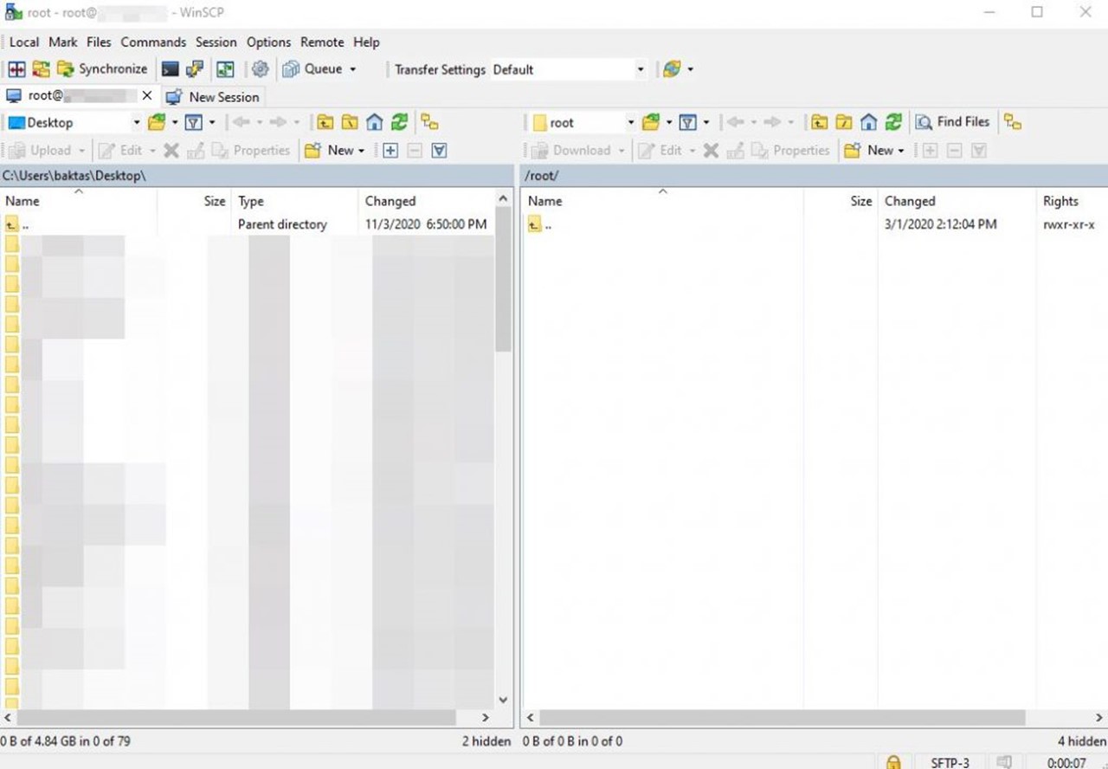Toggle remote panel directory tree icon

click(1013, 122)
